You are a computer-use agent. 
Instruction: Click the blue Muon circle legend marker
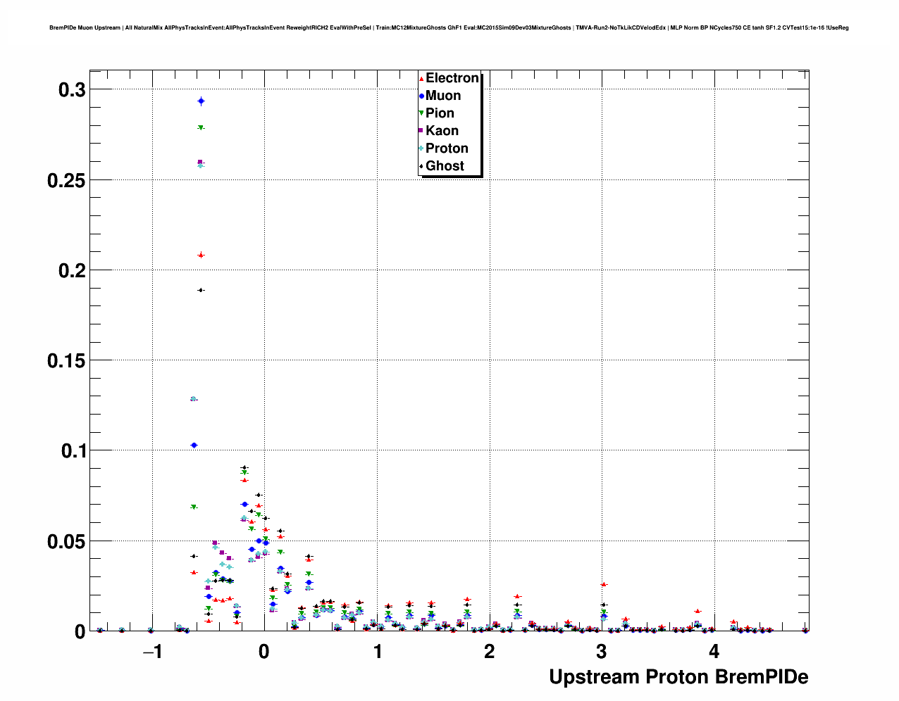(421, 96)
